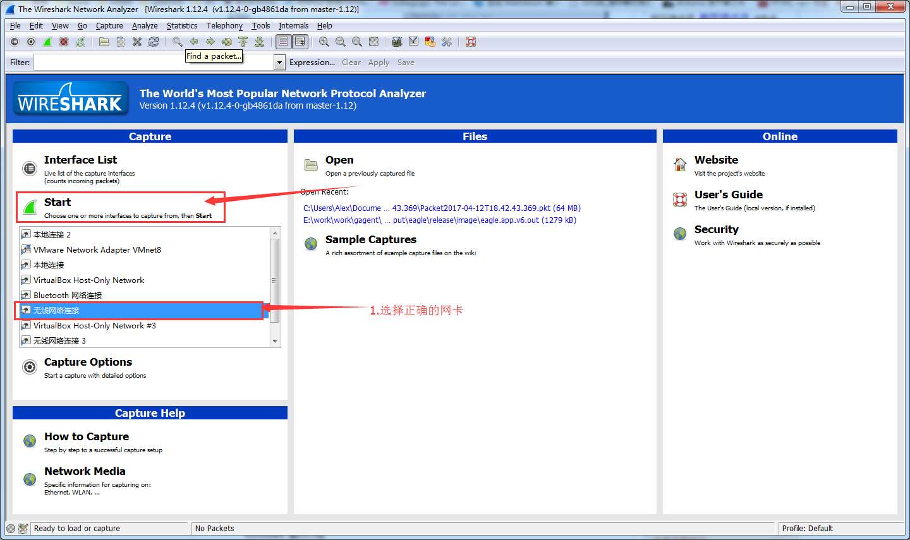Open recent file eagle.app.v6.out
Image resolution: width=910 pixels, height=540 pixels.
(x=440, y=220)
